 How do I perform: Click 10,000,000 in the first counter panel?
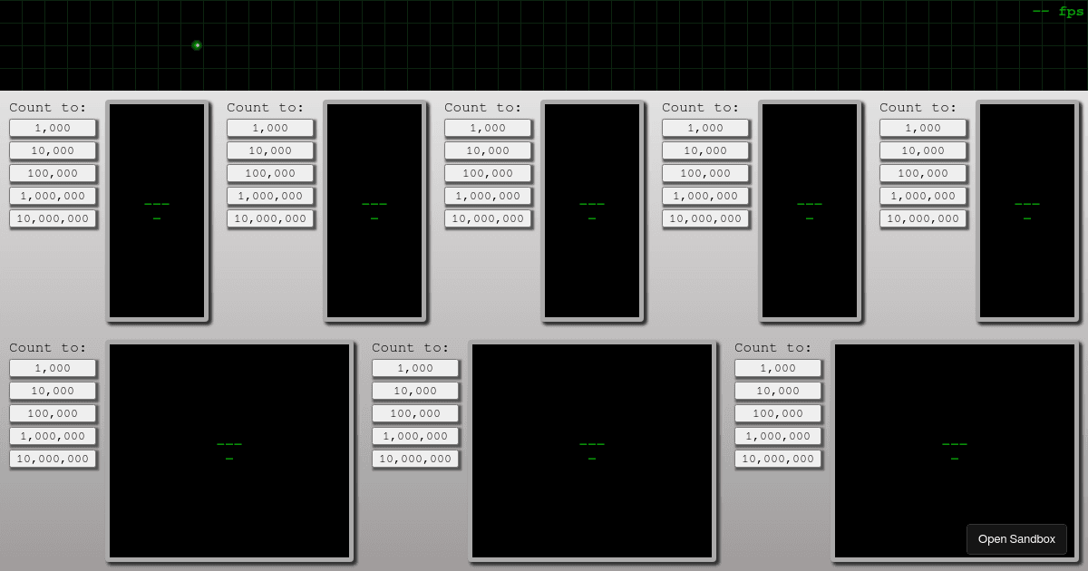[53, 218]
